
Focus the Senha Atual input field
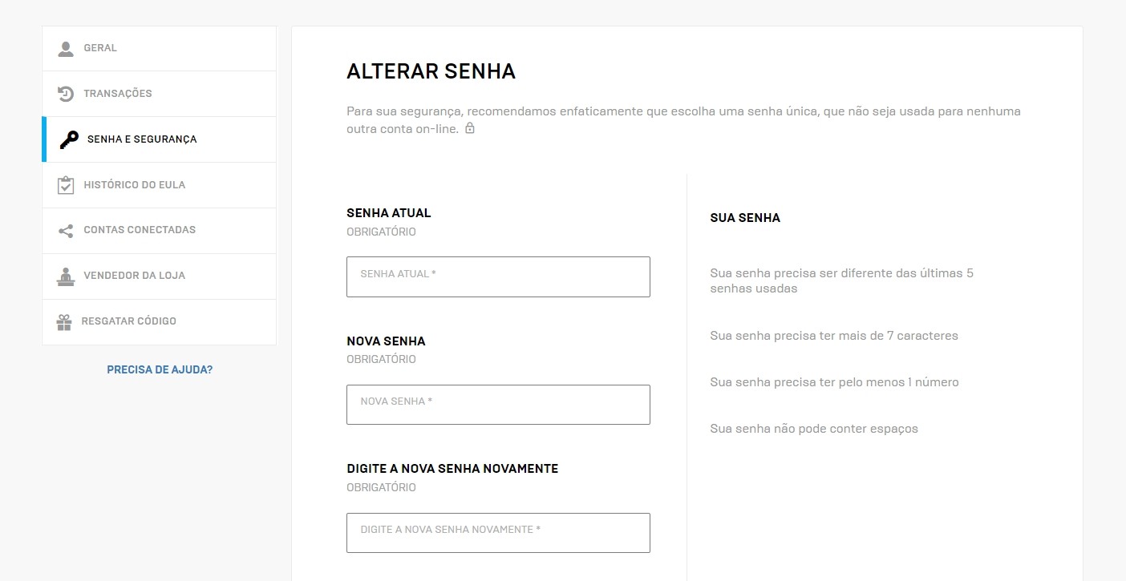[x=498, y=277]
